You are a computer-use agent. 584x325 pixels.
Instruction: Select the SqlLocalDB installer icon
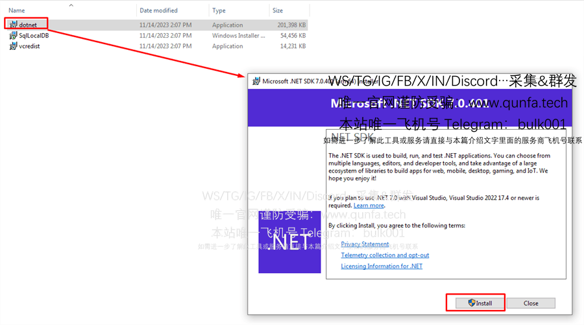[13, 36]
